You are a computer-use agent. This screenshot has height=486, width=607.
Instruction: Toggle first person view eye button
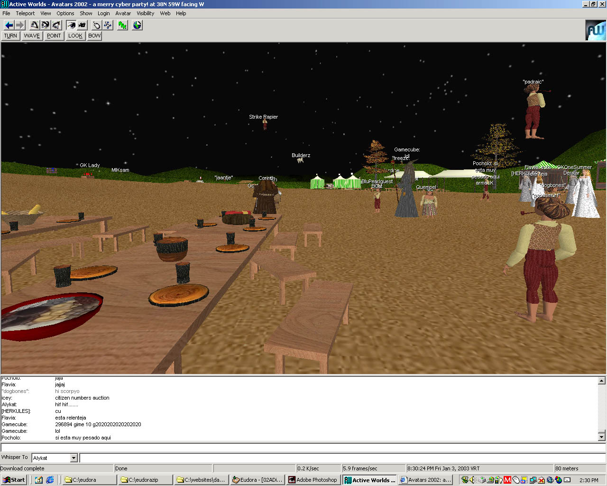click(x=71, y=25)
